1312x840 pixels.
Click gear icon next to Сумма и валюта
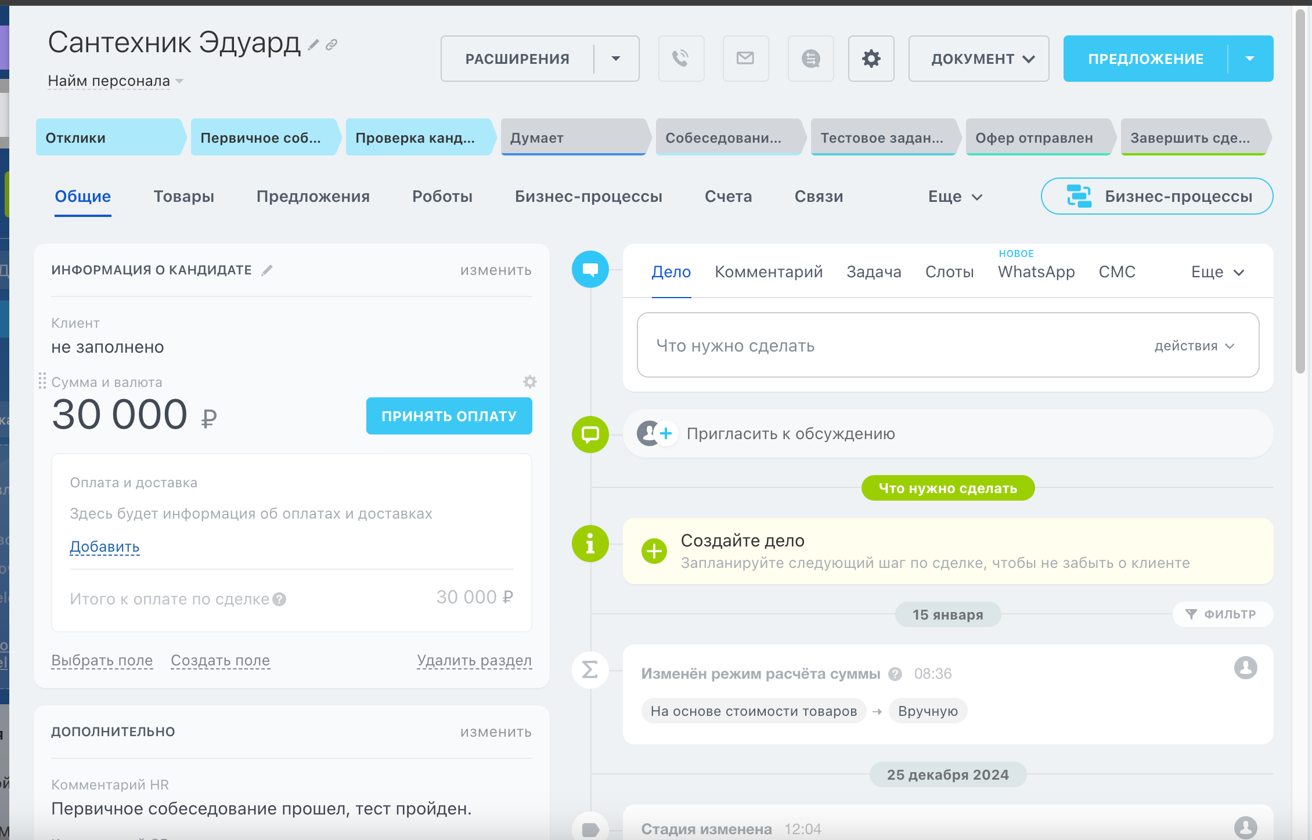click(529, 382)
